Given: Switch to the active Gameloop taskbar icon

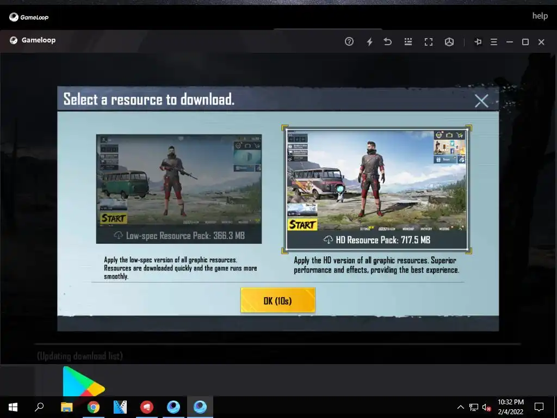Looking at the screenshot, I should (200, 407).
